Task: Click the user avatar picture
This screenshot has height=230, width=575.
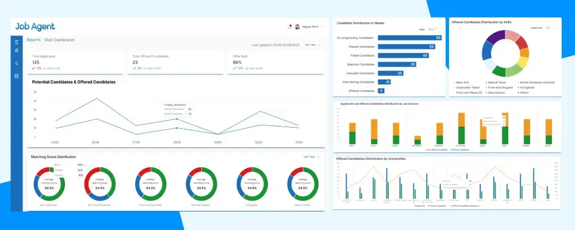Action: pyautogui.click(x=297, y=27)
